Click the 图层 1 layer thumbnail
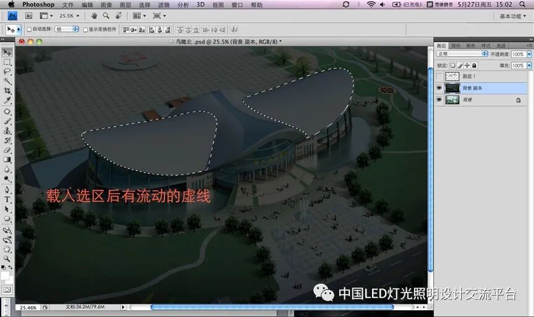Viewport: 534px width, 317px height. pyautogui.click(x=452, y=76)
